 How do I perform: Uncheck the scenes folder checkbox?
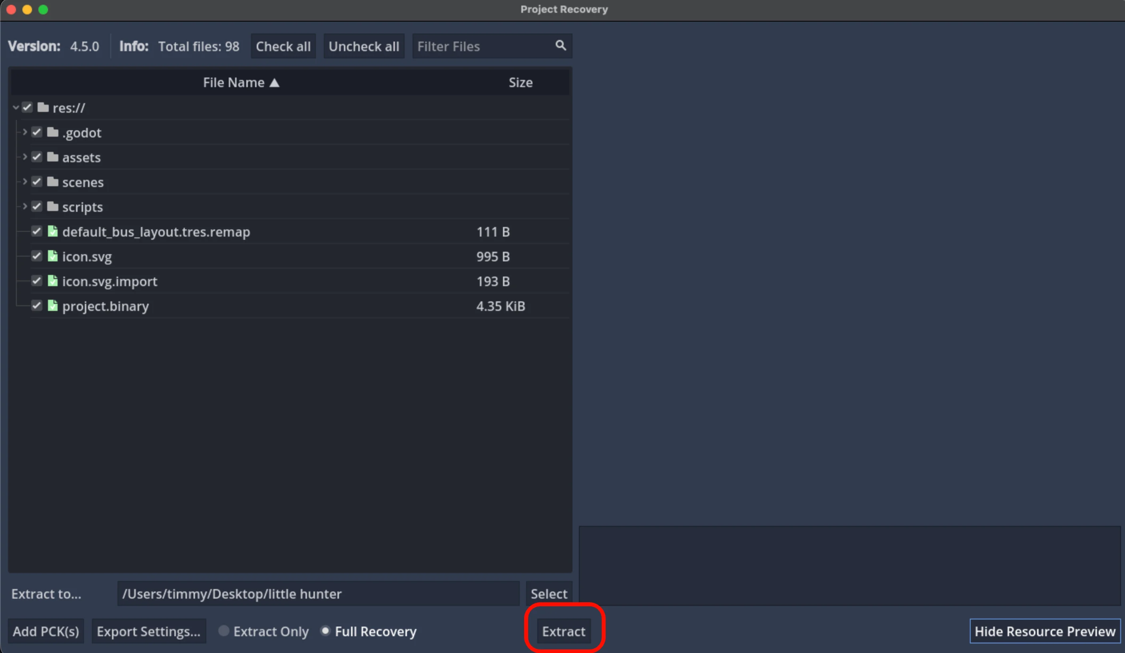pyautogui.click(x=37, y=182)
